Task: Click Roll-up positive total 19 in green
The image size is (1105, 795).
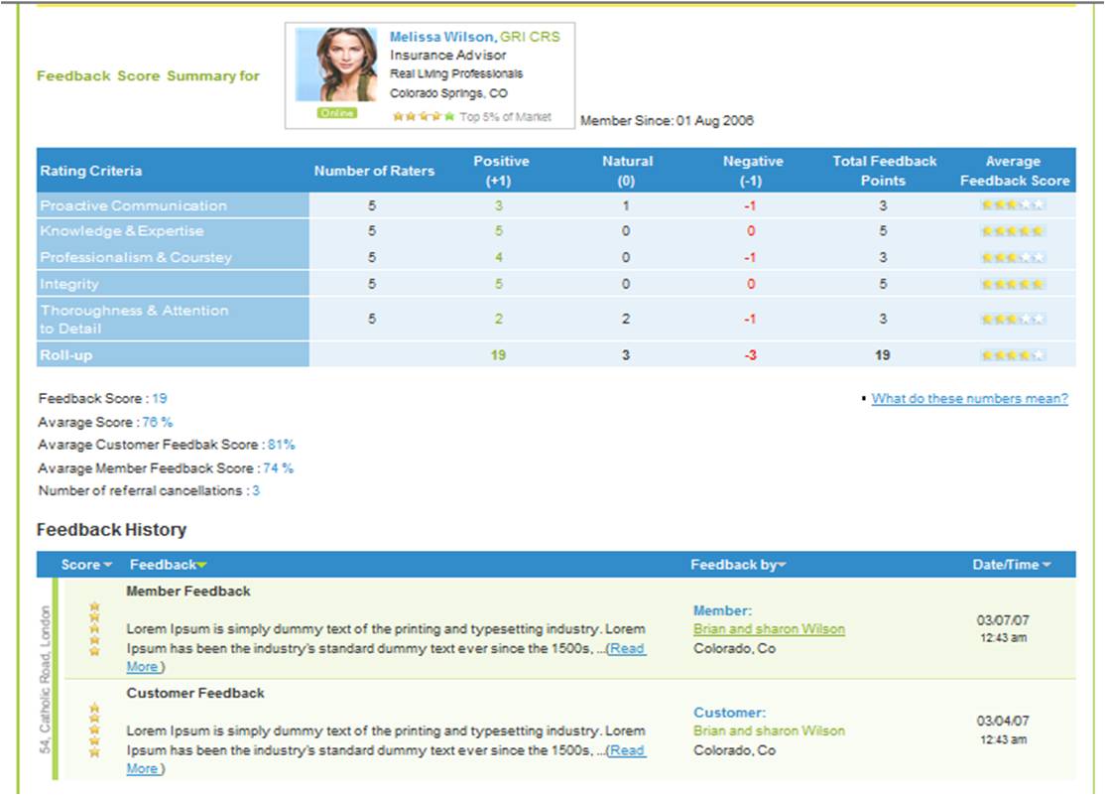Action: (x=498, y=355)
